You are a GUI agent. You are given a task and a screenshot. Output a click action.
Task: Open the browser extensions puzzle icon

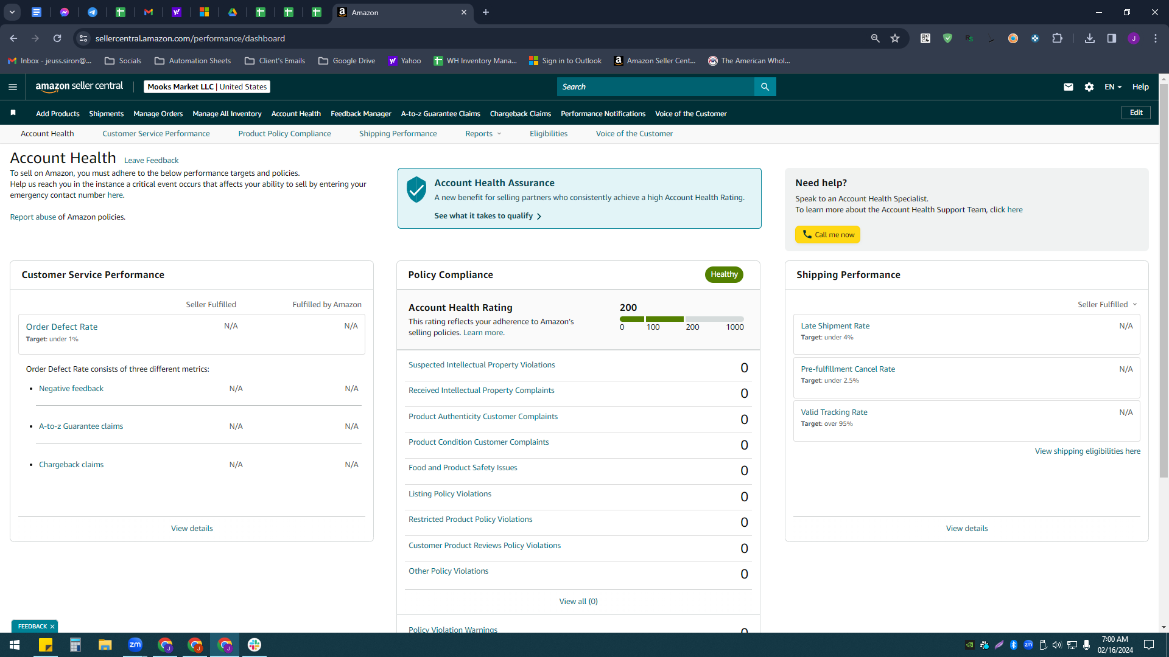[1057, 38]
